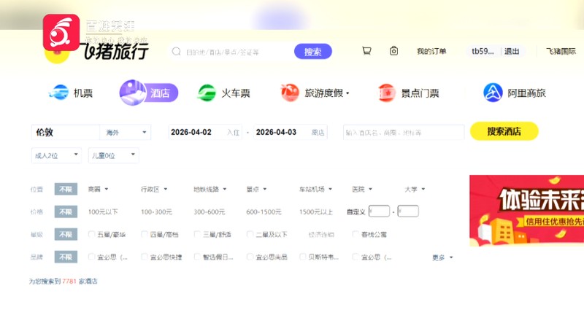Tick the 客栈公寓 checkbox
The width and height of the screenshot is (584, 323).
point(356,234)
